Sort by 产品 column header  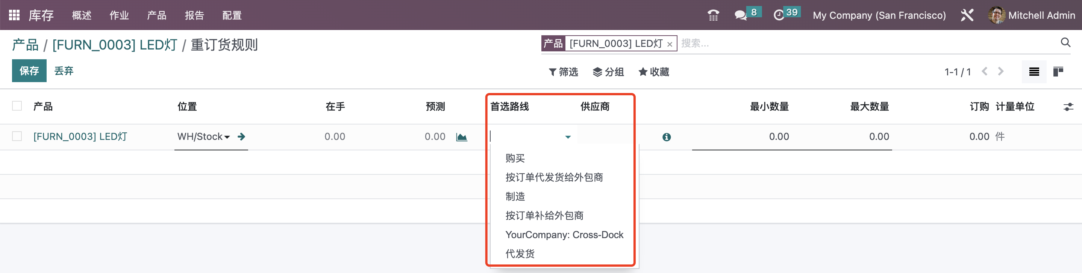[x=43, y=106]
